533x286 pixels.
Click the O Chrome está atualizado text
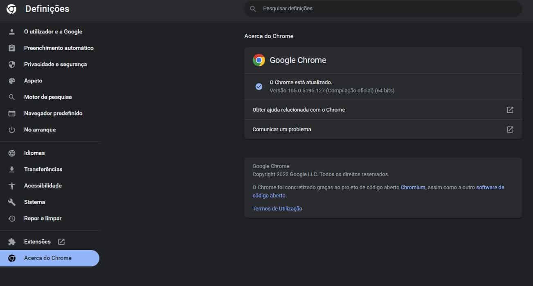point(301,82)
